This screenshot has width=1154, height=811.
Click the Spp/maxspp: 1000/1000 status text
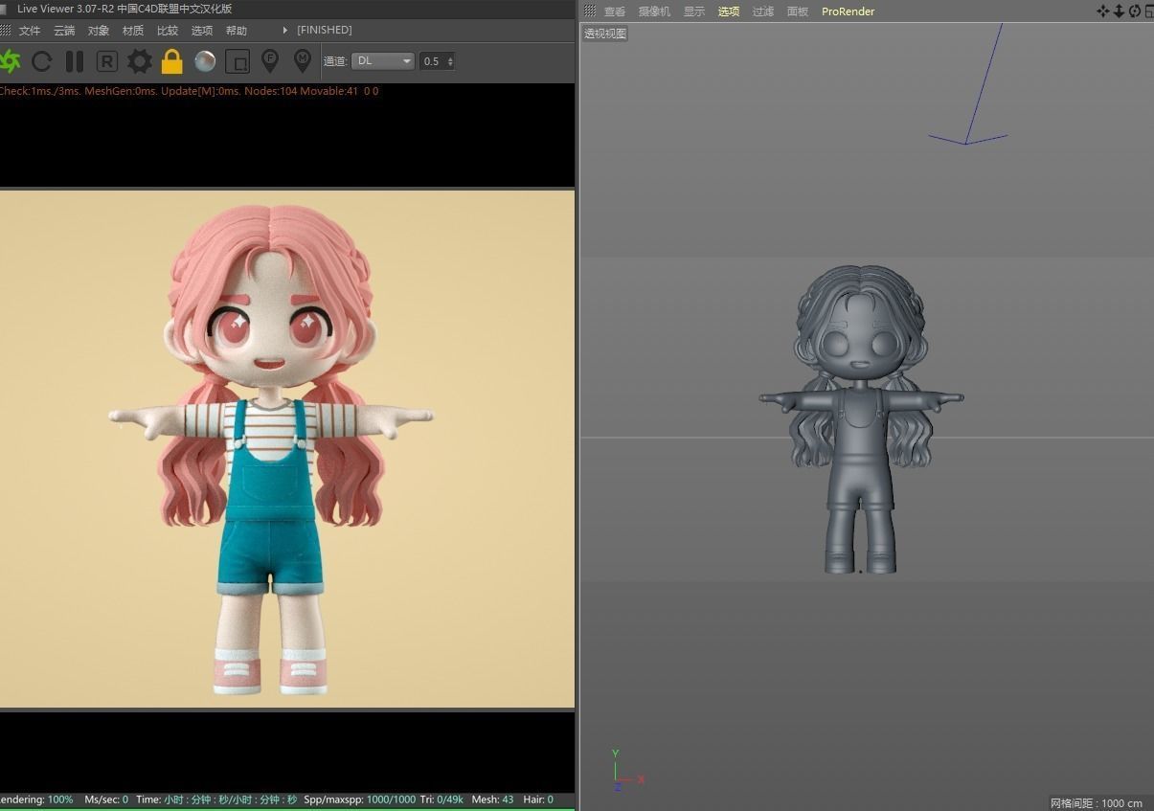pyautogui.click(x=360, y=800)
